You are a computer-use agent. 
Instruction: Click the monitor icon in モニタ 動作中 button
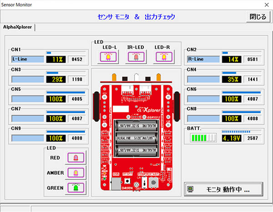pos(190,189)
